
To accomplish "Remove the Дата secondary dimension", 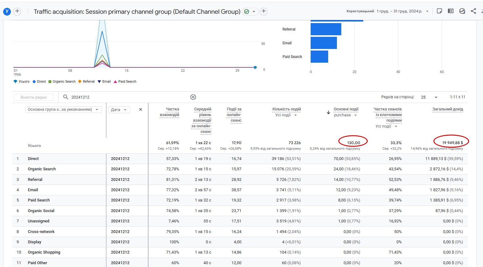I will tap(140, 109).
